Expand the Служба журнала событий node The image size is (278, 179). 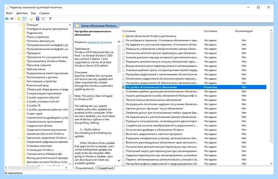point(19,97)
